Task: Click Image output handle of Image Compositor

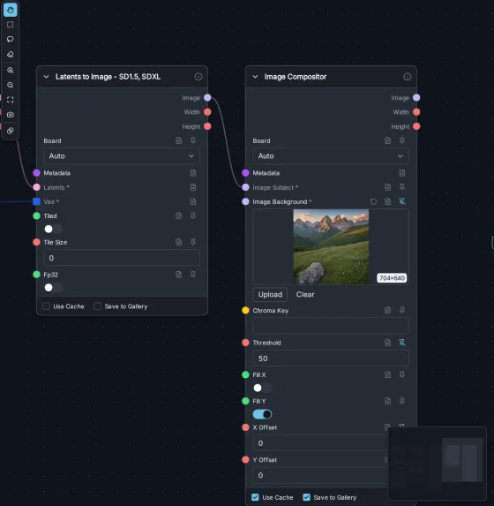Action: tap(416, 97)
